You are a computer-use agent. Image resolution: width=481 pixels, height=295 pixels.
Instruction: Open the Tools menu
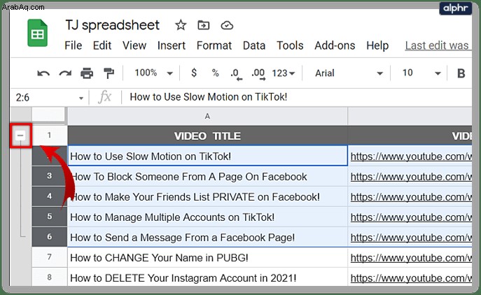point(290,45)
